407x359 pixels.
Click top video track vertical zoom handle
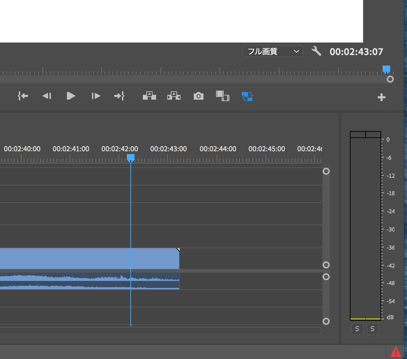click(x=326, y=171)
